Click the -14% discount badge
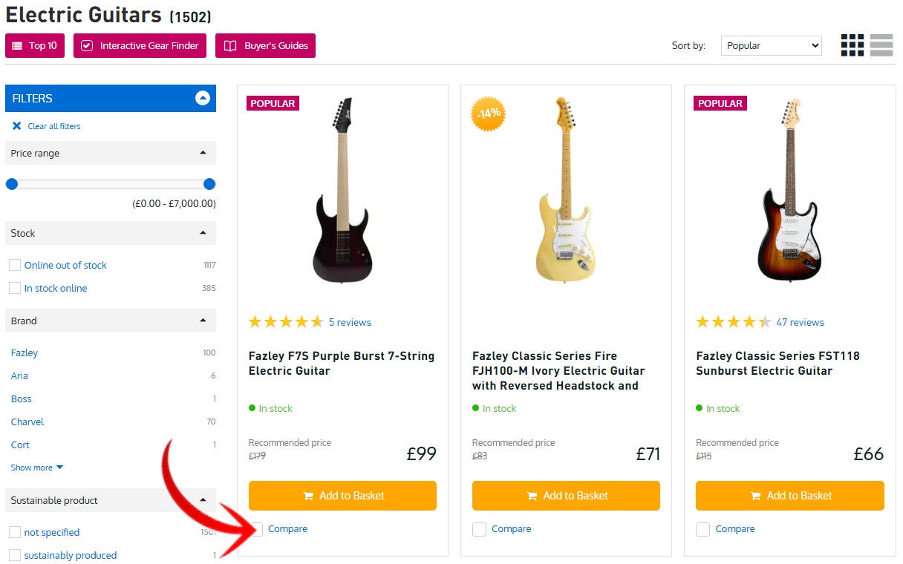 (486, 114)
